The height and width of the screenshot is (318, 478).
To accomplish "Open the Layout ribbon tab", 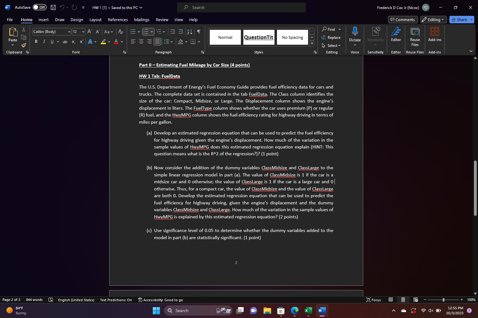I will [x=96, y=20].
